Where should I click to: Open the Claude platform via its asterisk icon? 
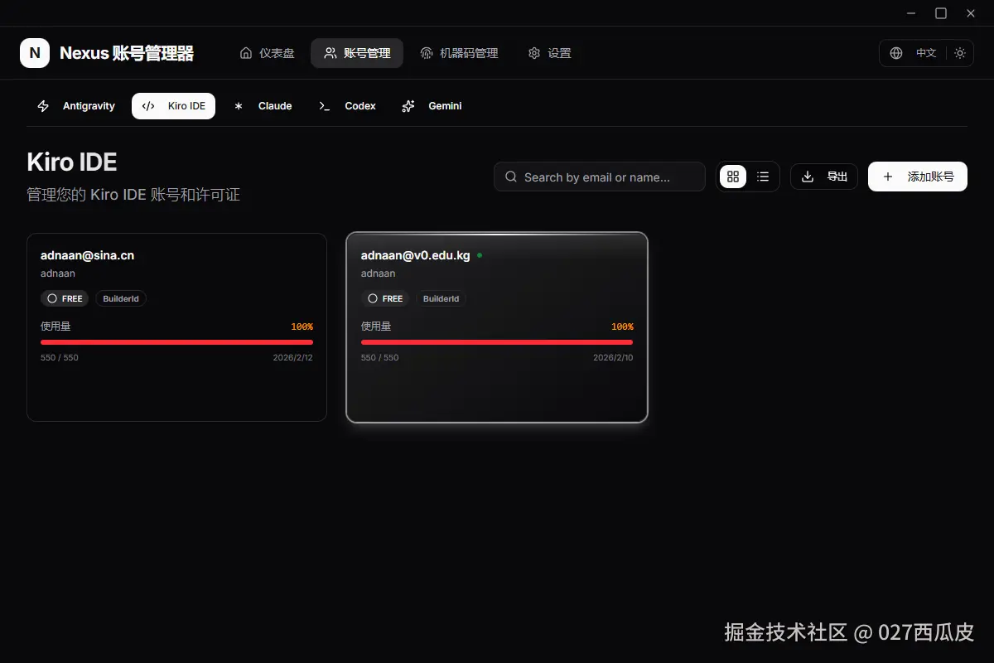pyautogui.click(x=239, y=105)
